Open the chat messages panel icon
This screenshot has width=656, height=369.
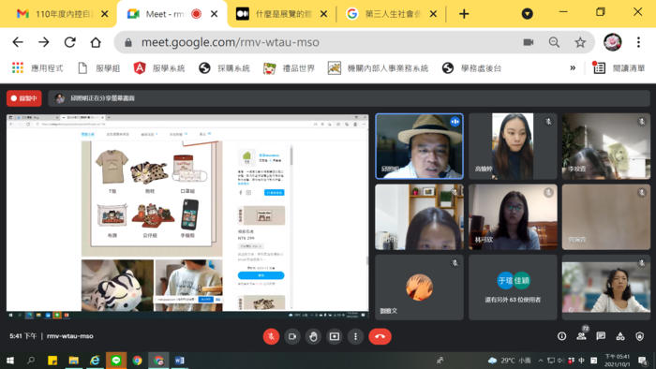click(601, 336)
